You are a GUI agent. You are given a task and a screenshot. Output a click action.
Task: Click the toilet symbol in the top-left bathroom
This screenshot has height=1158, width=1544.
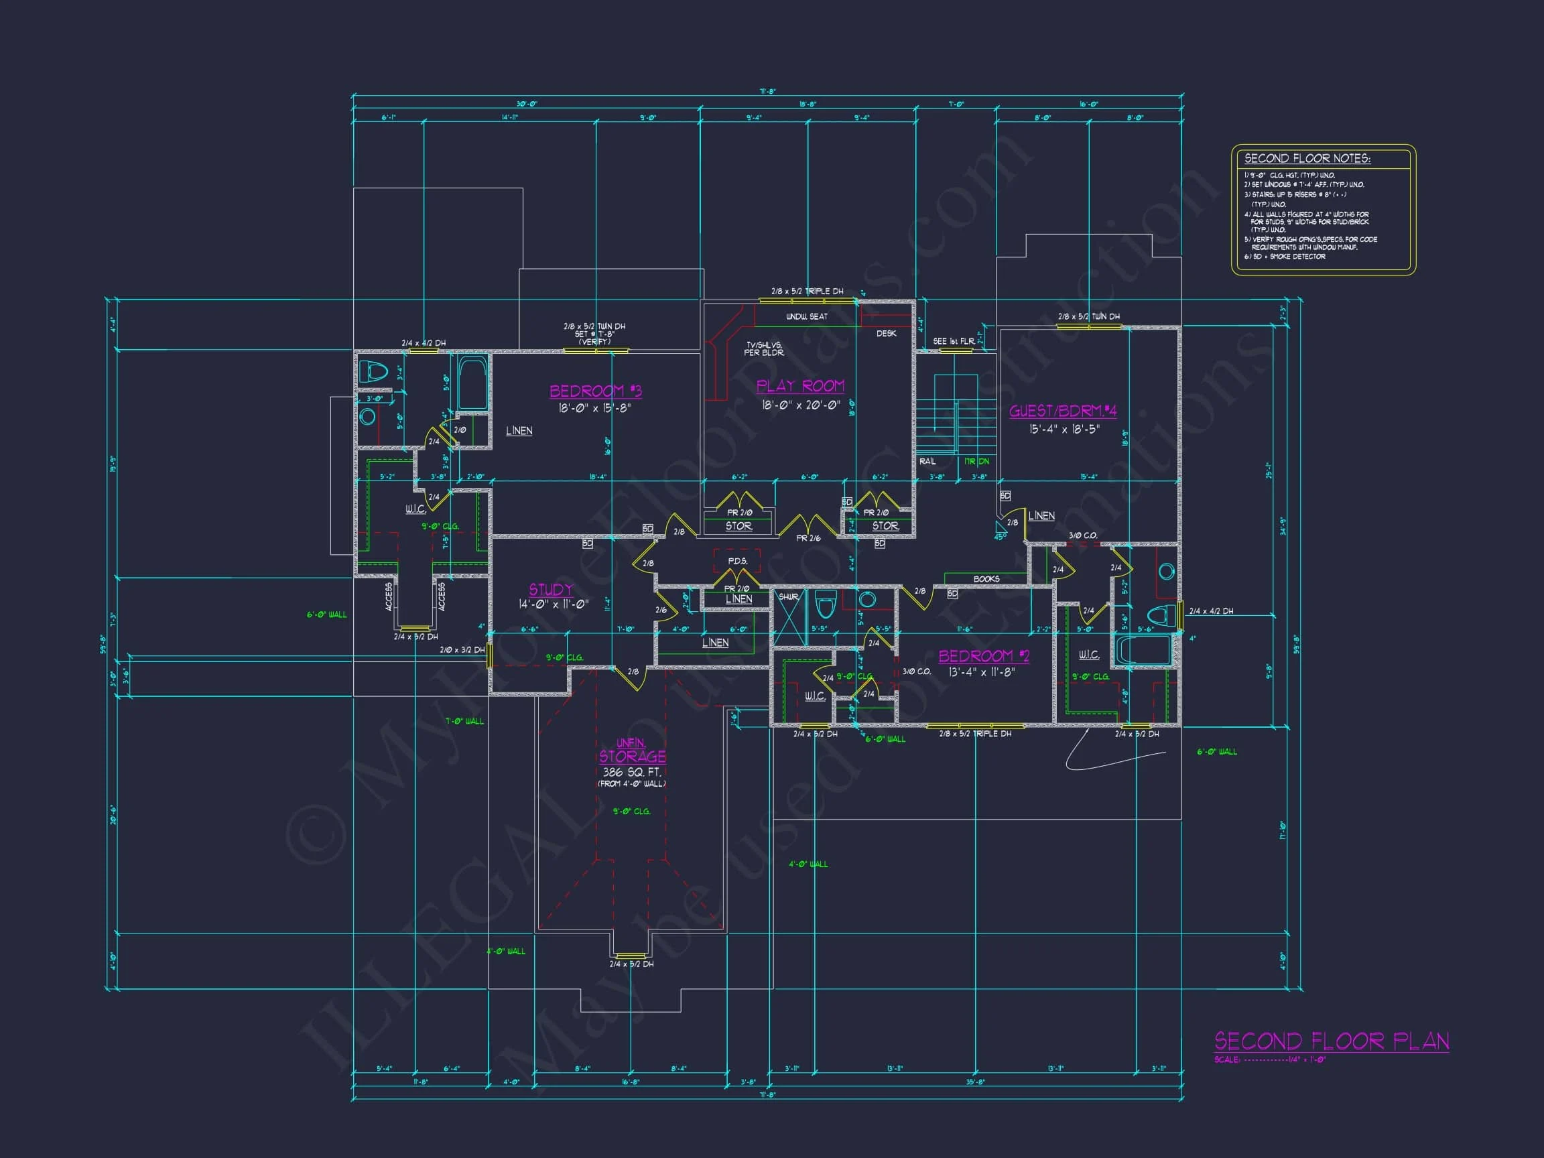tap(374, 371)
